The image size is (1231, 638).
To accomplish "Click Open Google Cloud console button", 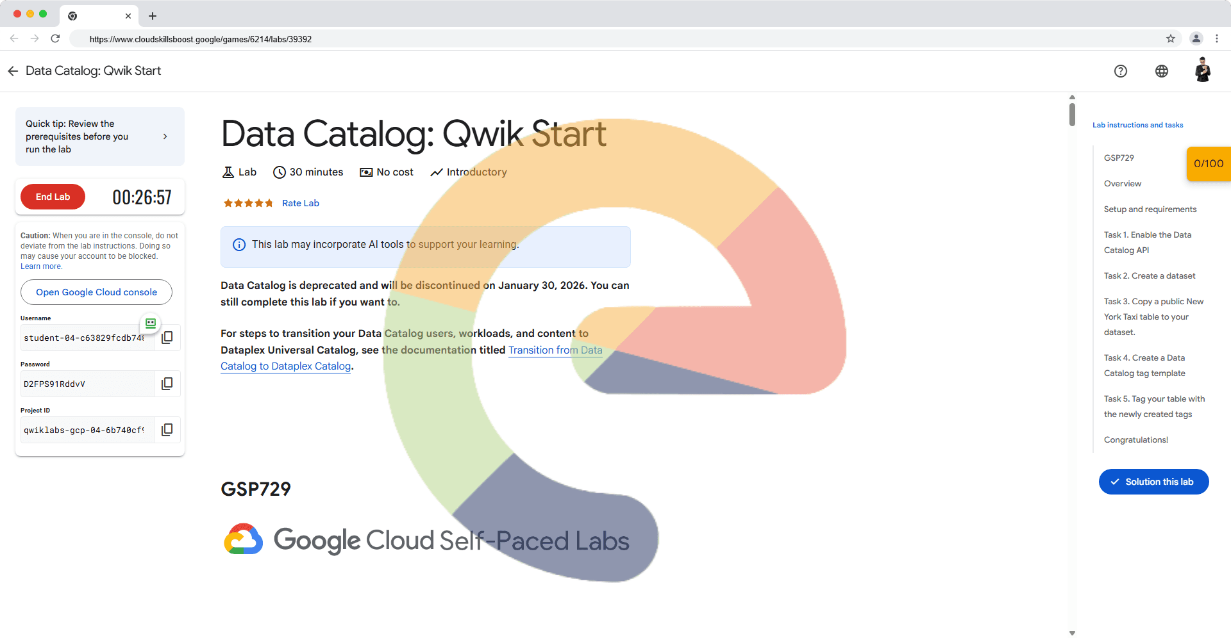I will pos(96,292).
